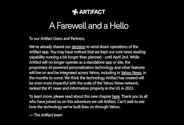This screenshot has height=125, width=184.
Task: Click the Artifact asterisk logo icon
Action: 74,12
